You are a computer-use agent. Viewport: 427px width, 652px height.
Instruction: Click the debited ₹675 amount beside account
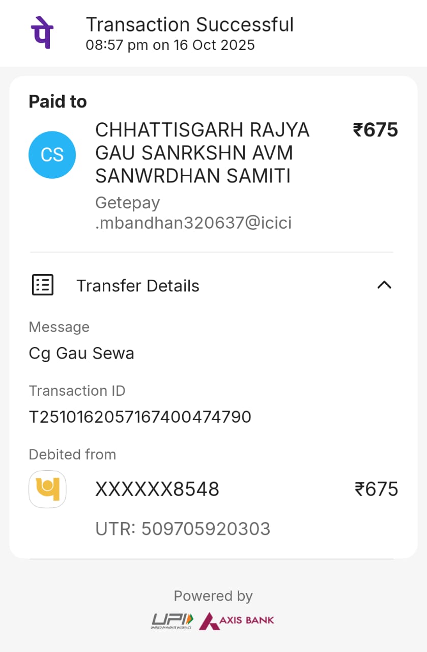point(376,490)
